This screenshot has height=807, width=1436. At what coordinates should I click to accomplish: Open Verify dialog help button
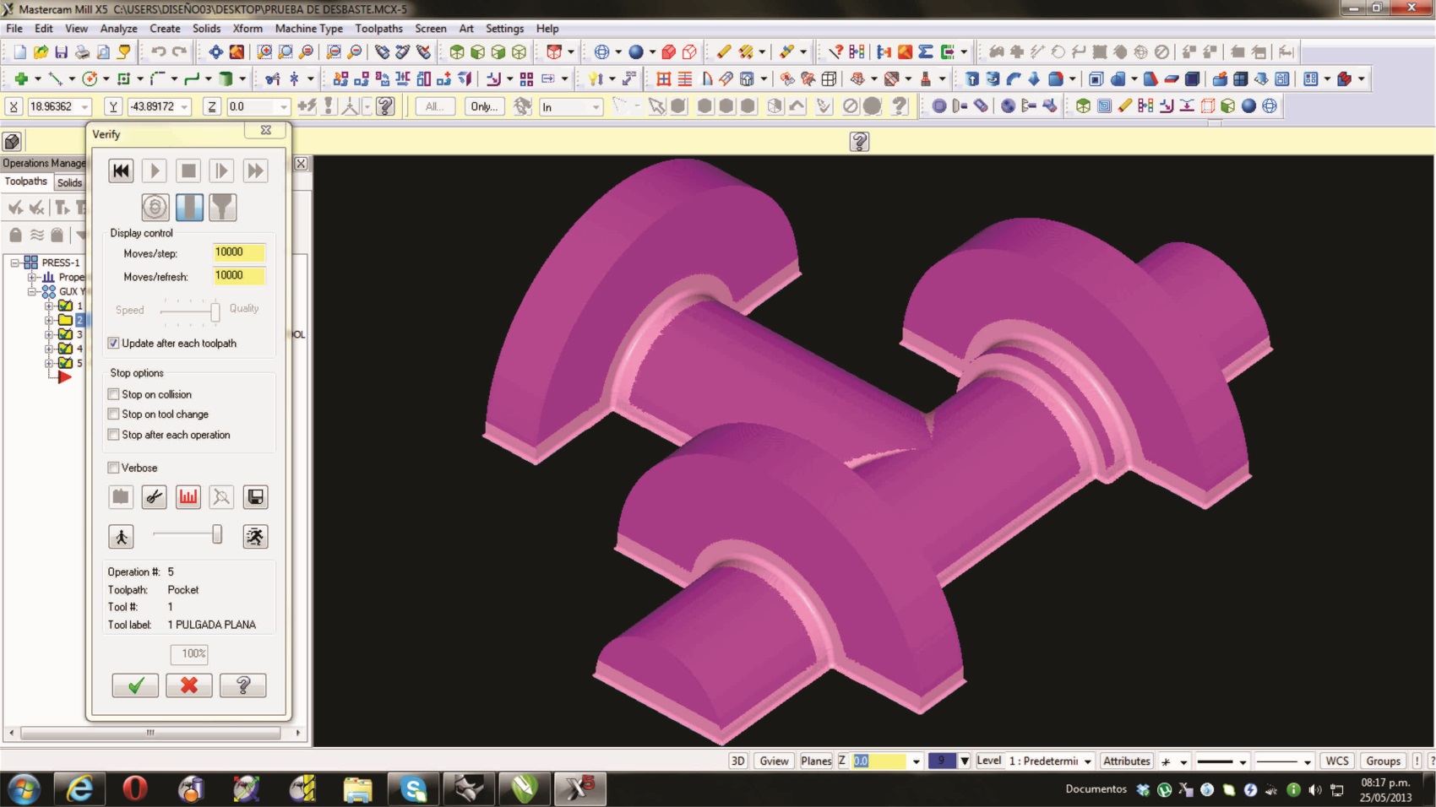[243, 685]
